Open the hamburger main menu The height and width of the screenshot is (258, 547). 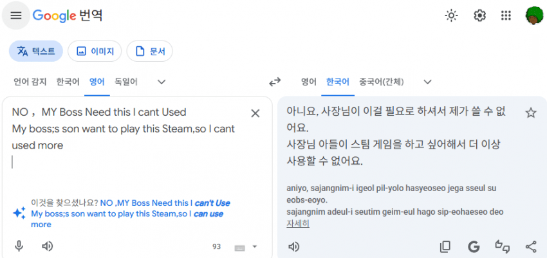(16, 15)
